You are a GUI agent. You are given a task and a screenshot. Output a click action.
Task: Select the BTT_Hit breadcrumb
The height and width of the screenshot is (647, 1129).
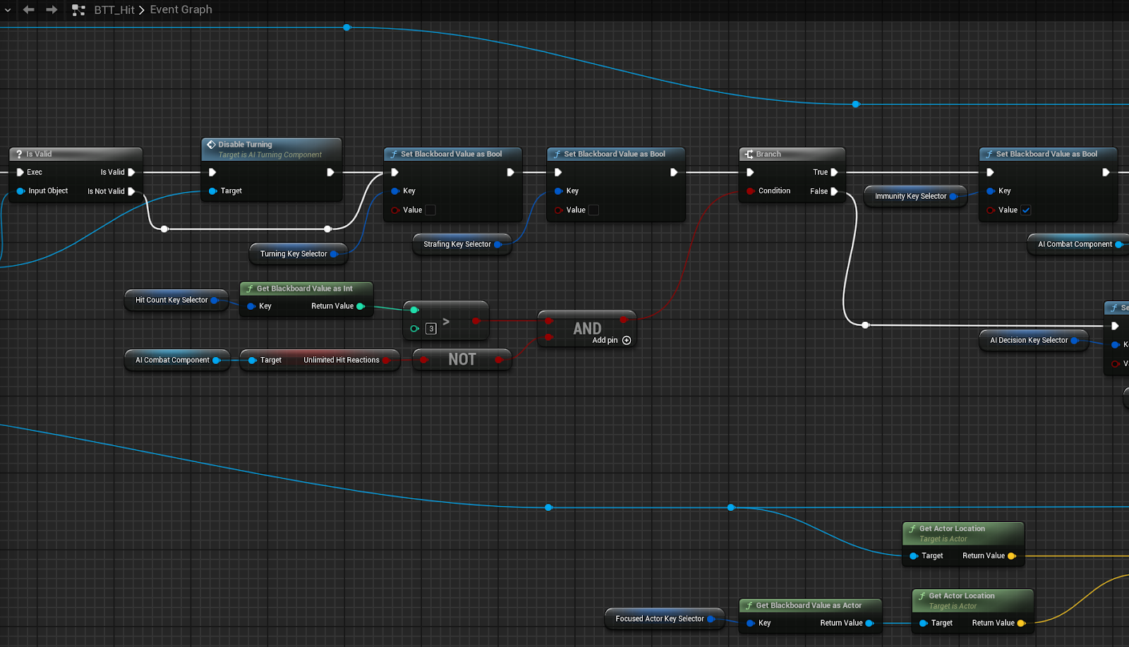tap(114, 10)
